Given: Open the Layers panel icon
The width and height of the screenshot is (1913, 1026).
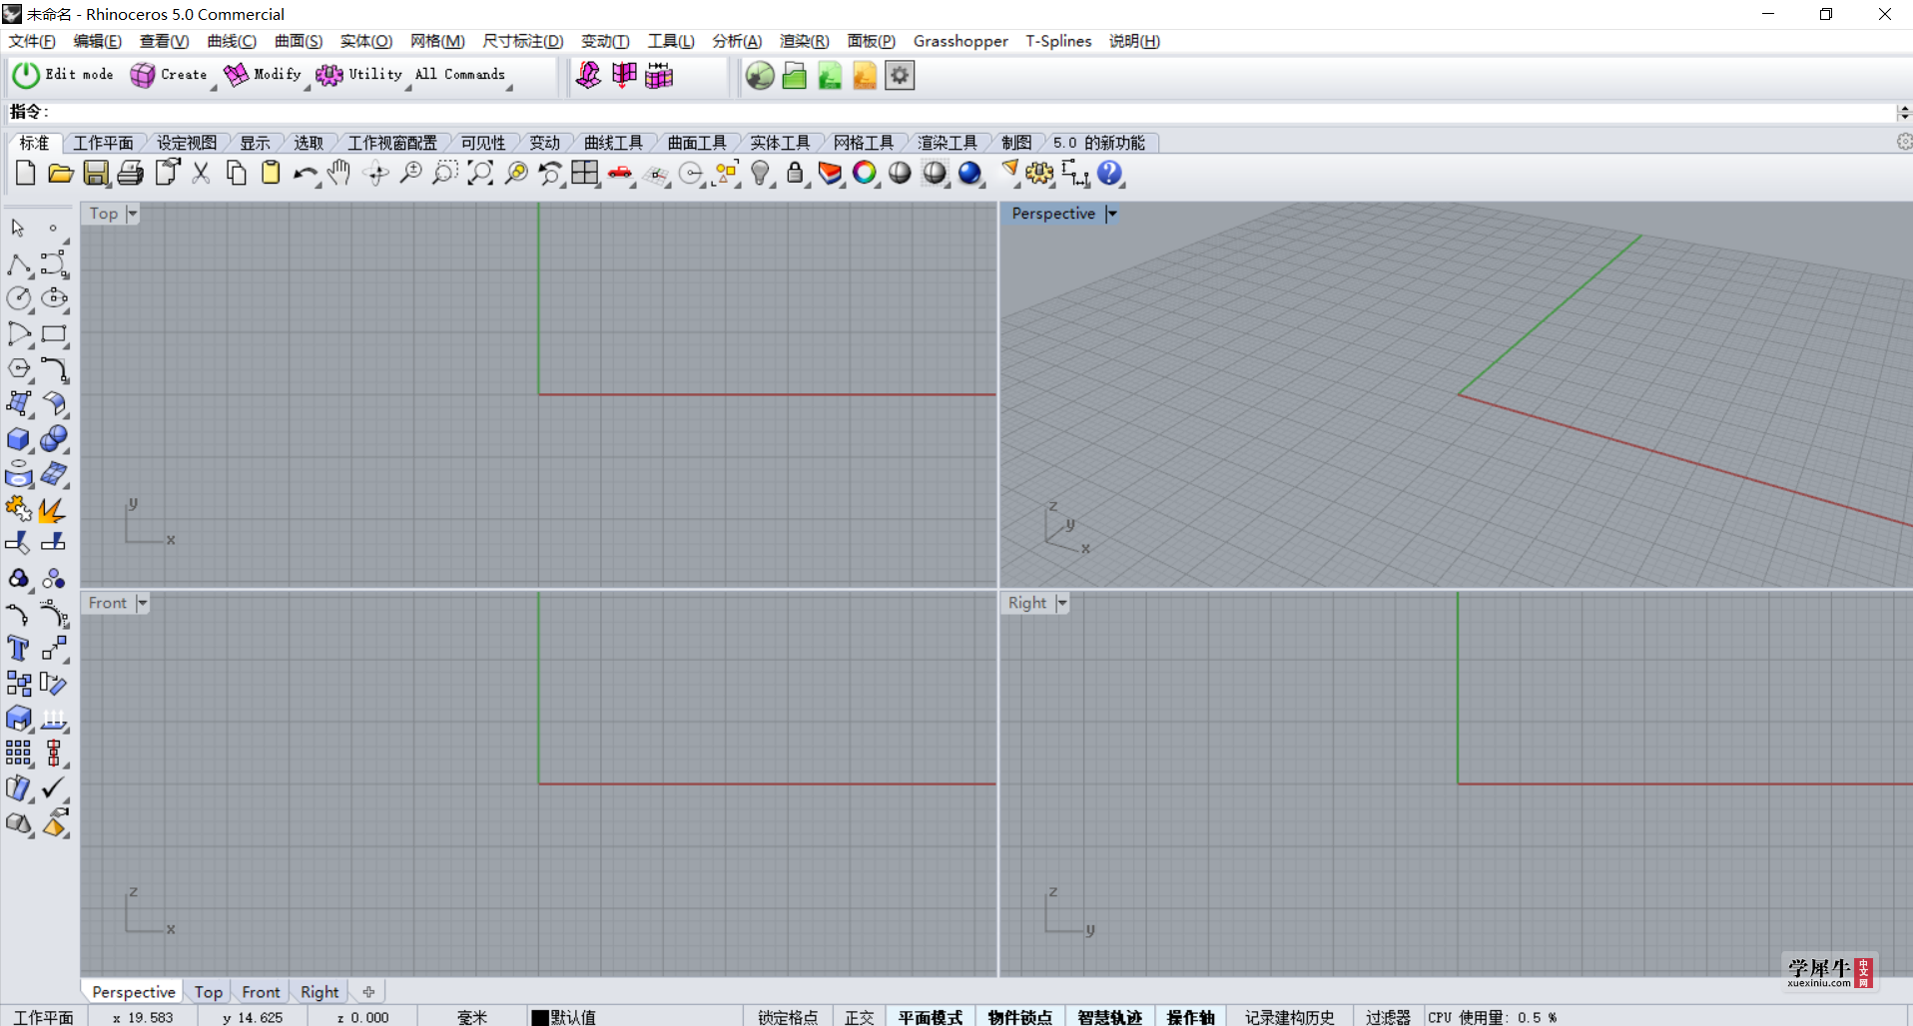Looking at the screenshot, I should click(830, 174).
